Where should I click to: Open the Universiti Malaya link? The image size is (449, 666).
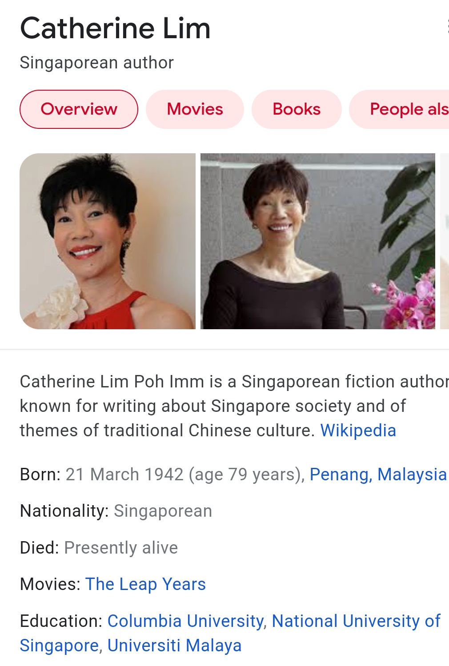click(174, 646)
